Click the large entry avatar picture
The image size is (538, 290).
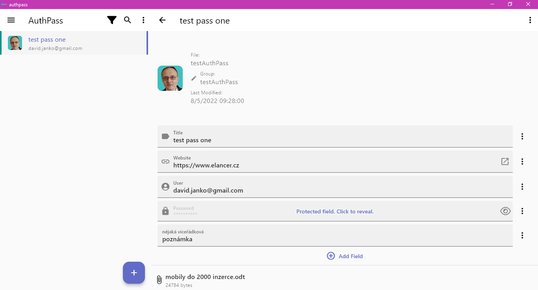(x=170, y=78)
